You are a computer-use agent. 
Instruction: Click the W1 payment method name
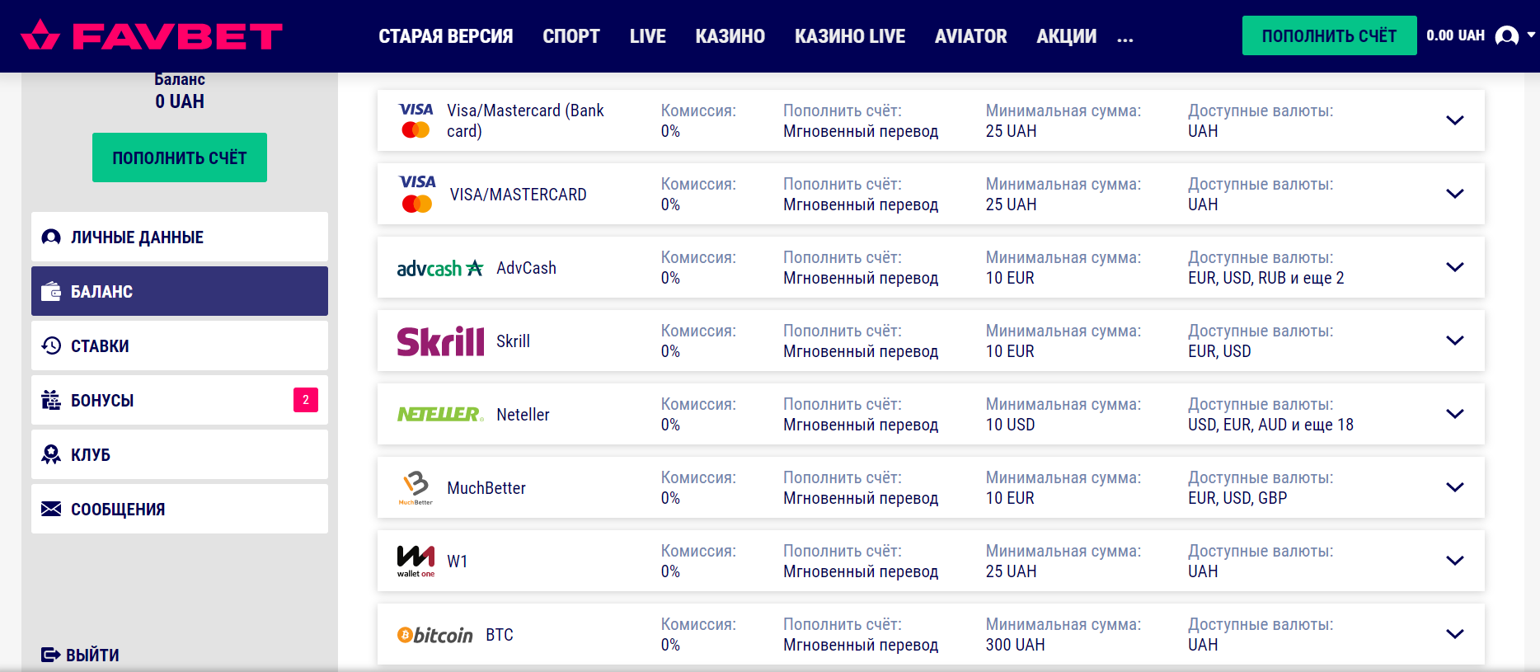click(x=458, y=562)
